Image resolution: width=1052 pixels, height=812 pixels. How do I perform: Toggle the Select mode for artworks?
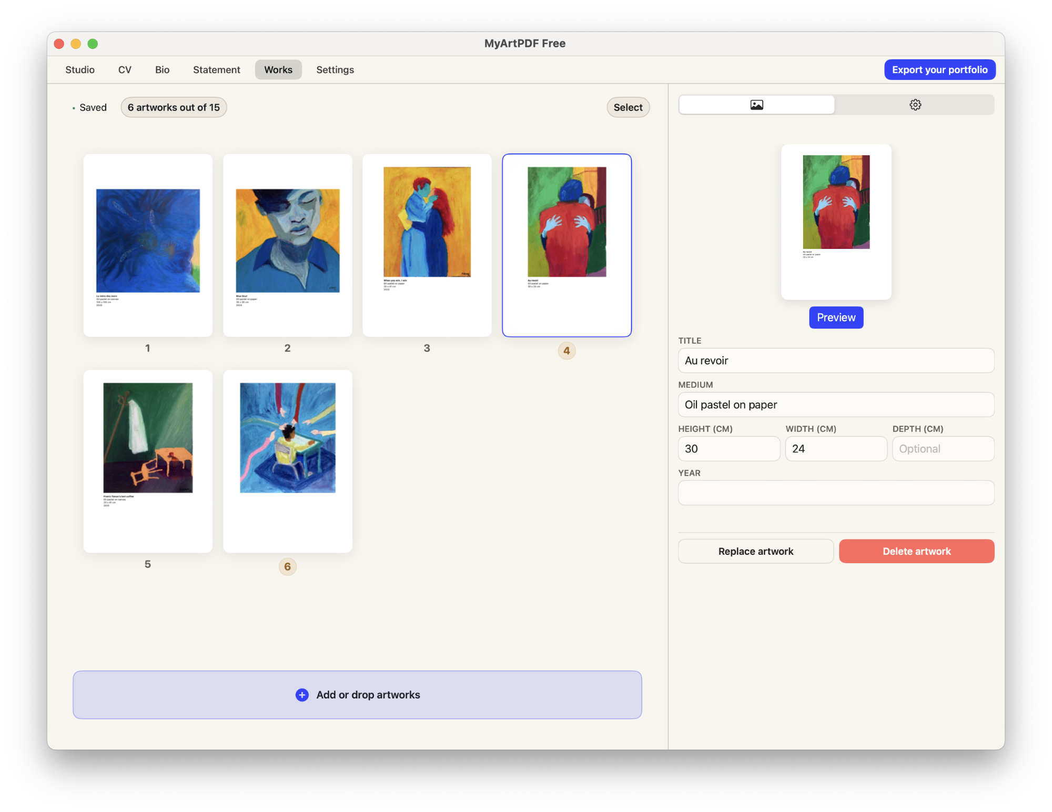pos(628,107)
